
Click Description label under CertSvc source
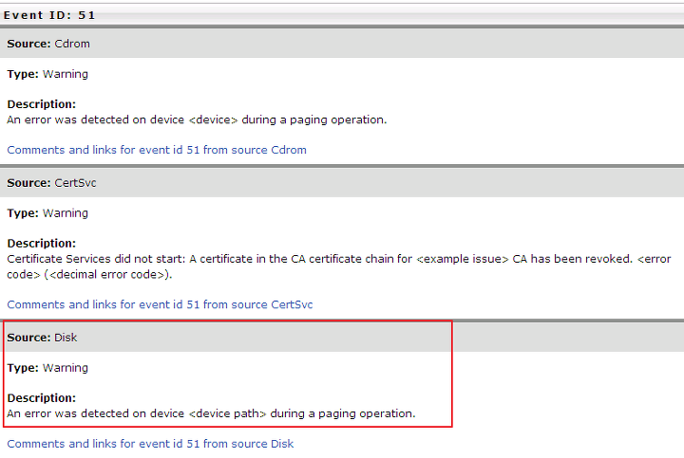(42, 244)
